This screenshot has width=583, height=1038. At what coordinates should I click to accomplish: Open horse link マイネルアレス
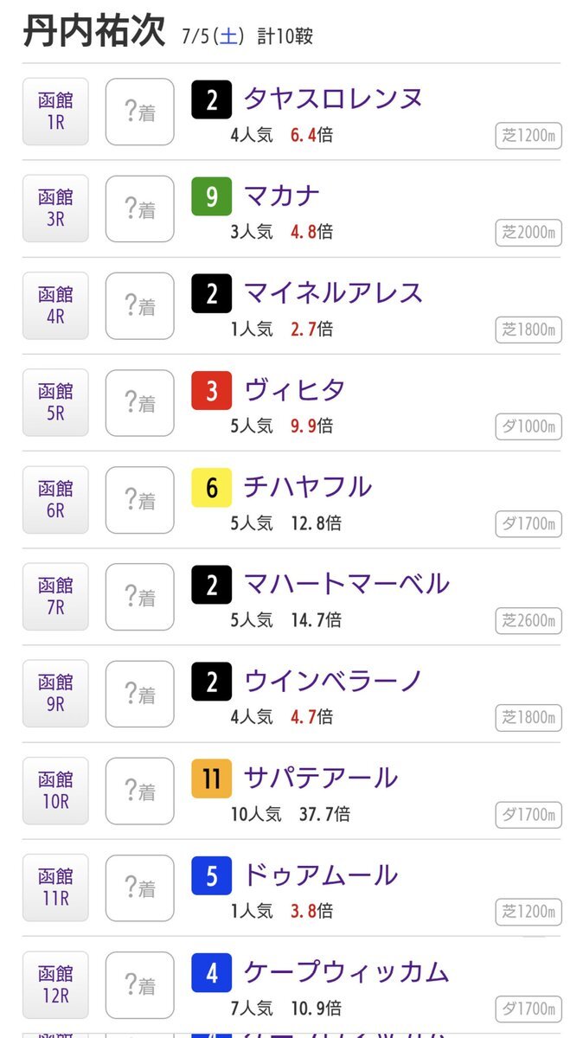click(x=334, y=292)
